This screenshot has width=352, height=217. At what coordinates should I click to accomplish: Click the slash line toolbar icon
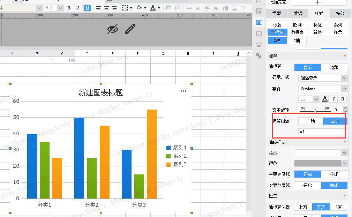244,8
